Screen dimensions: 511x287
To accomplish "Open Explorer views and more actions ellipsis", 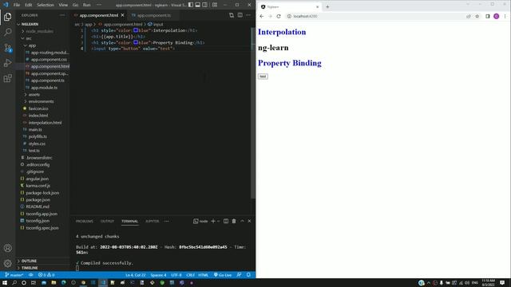I will click(x=62, y=15).
